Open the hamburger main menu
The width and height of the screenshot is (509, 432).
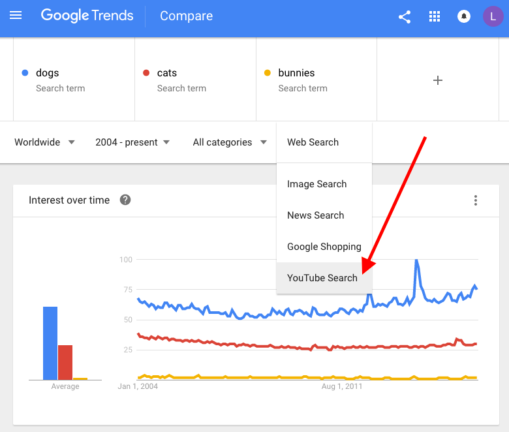[16, 16]
